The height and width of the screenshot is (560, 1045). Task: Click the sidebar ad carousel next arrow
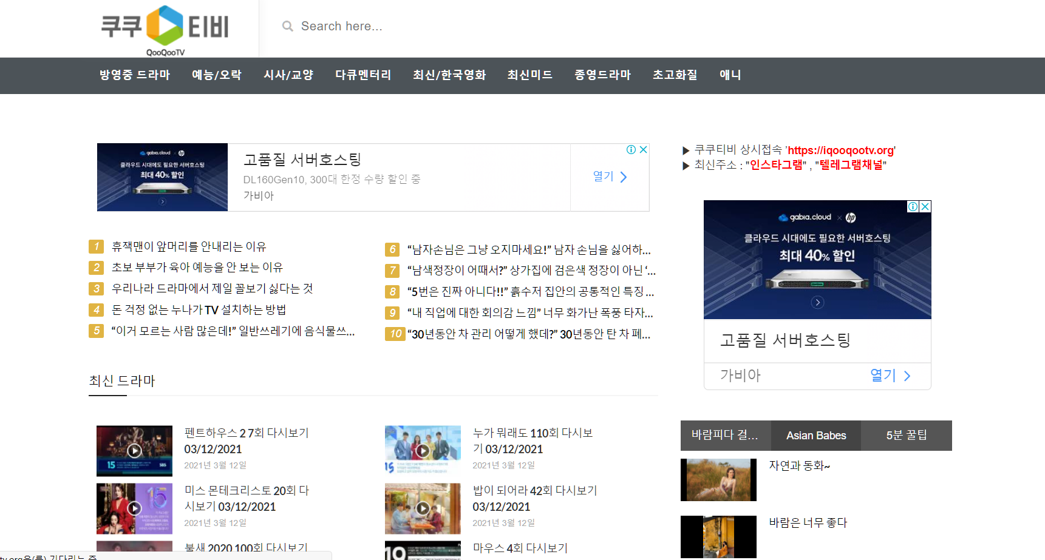(x=818, y=302)
